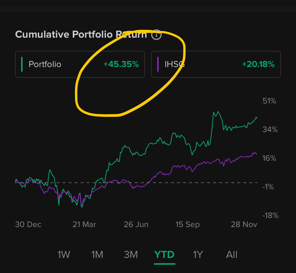Tap the Portfolio return card
296x273 pixels.
[80, 64]
